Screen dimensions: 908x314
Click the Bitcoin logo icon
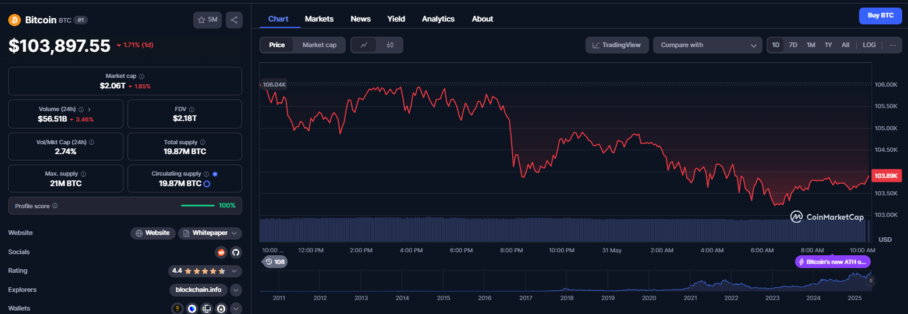[x=15, y=20]
